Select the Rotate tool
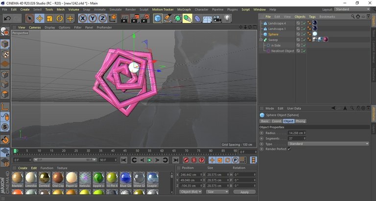Screen dimensions: 376x201 pos(60,19)
